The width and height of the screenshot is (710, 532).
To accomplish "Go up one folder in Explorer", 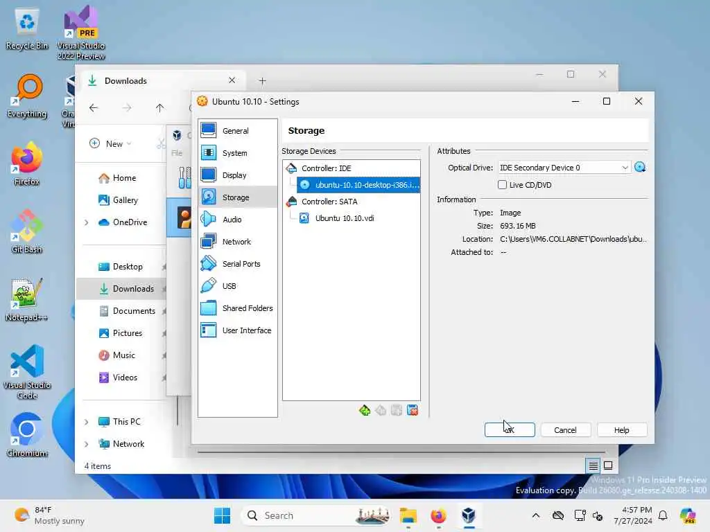I will 160,107.
